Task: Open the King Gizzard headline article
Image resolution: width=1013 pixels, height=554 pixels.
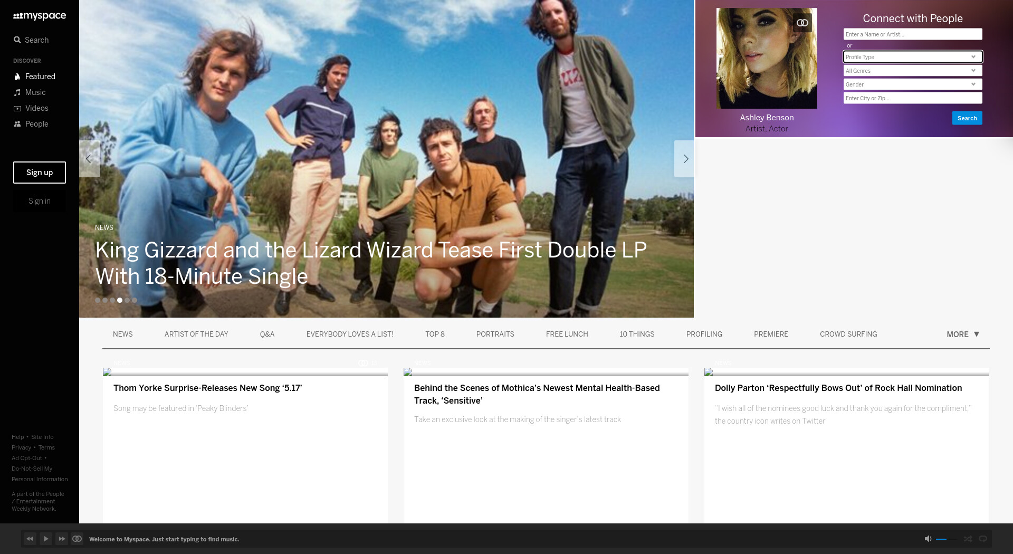Action: pyautogui.click(x=371, y=263)
